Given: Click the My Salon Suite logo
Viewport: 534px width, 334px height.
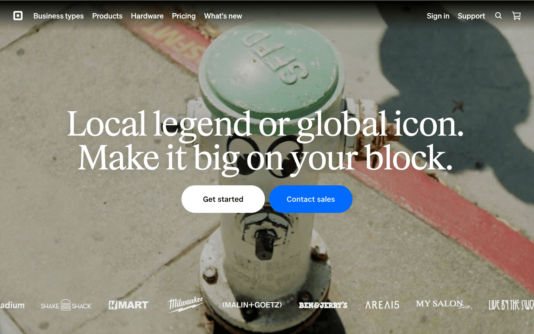Looking at the screenshot, I should [x=444, y=304].
